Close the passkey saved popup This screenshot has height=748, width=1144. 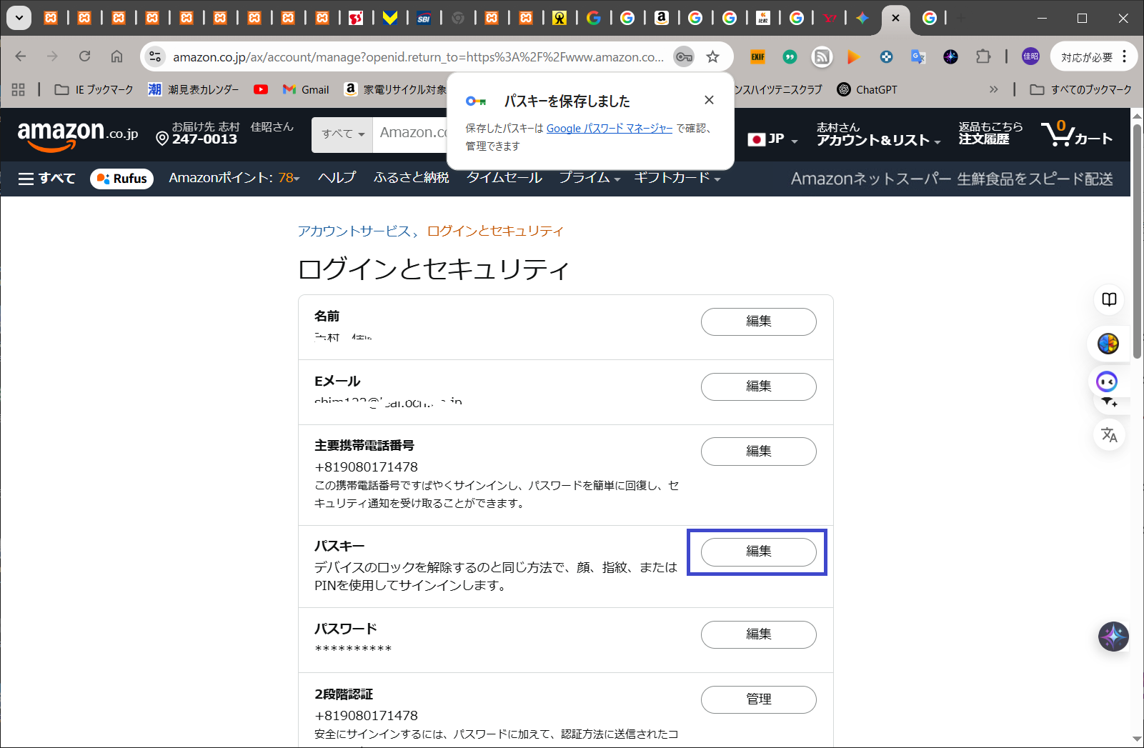(709, 100)
